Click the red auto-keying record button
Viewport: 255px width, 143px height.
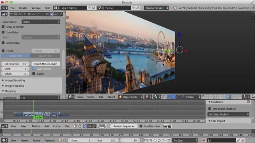[x=203, y=140]
